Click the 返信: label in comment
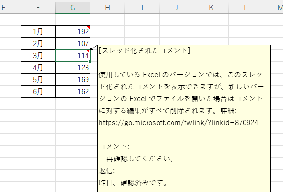 (x=107, y=171)
